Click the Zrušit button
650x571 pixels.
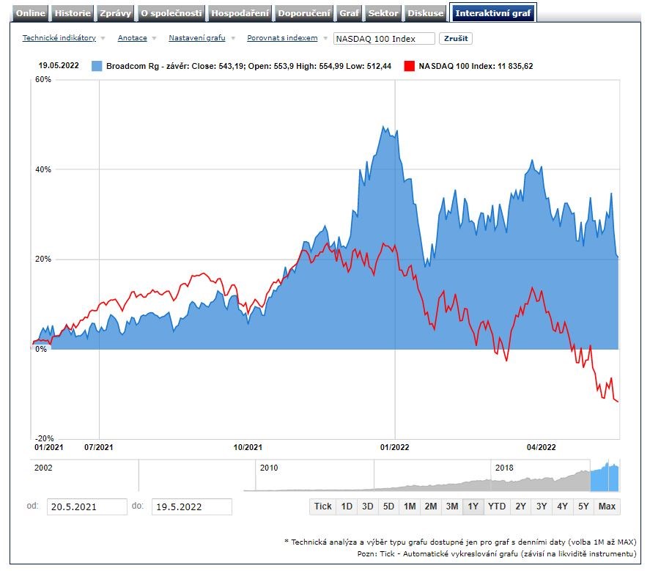(455, 38)
